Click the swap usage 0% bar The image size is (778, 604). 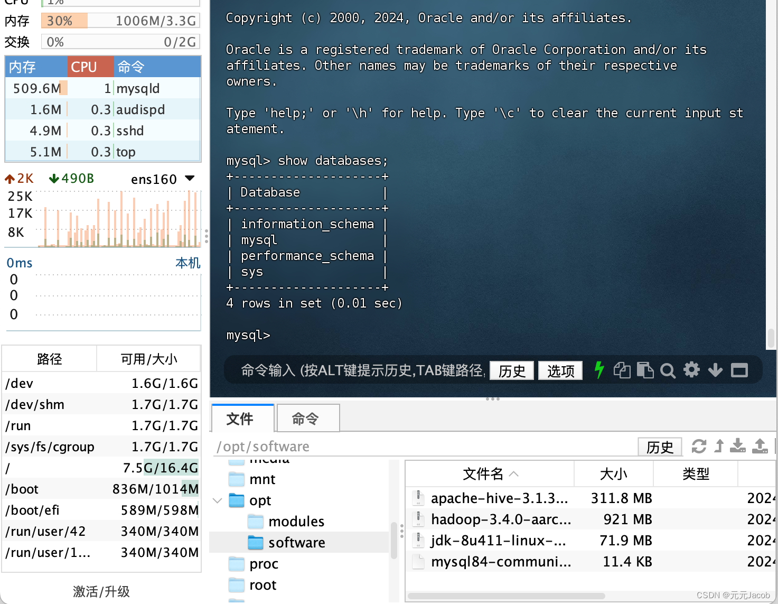click(120, 42)
